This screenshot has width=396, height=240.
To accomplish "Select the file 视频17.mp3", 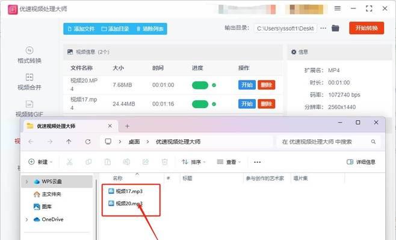I will tap(126, 191).
